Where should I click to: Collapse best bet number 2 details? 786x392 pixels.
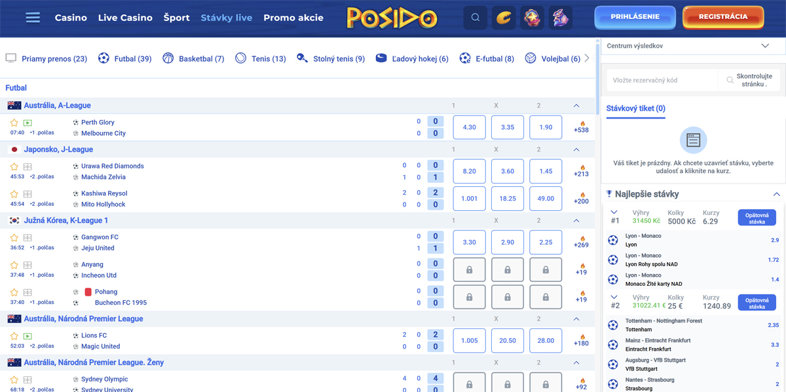click(x=614, y=297)
